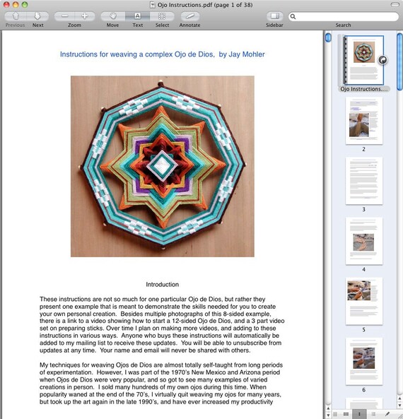Switch sidebar to thumbnails view
This screenshot has width=403, height=419.
359,414
